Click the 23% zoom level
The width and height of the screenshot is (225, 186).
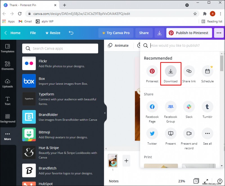pyautogui.click(x=181, y=181)
